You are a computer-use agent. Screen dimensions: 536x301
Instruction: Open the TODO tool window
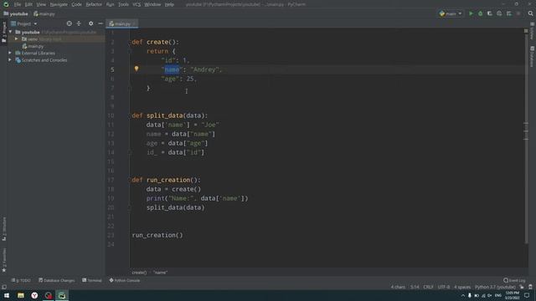(21, 281)
